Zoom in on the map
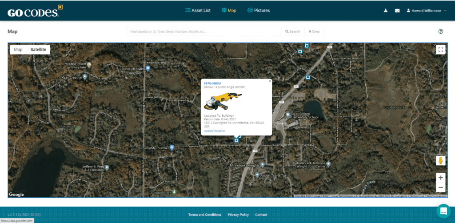Screen dimensions: 455x223 point(440,177)
